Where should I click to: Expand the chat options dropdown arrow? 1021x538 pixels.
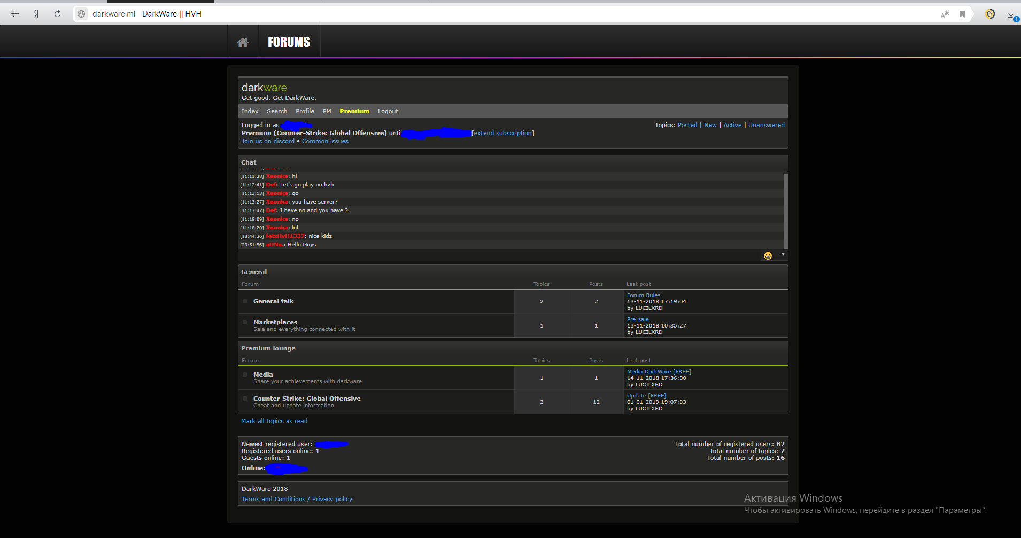[783, 254]
